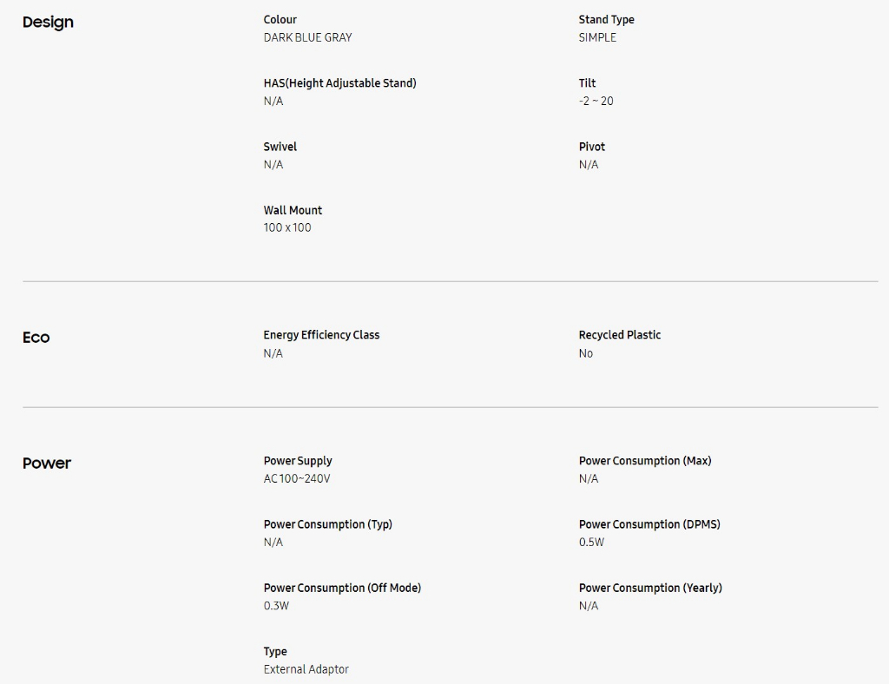Select the External Adaptor type value
This screenshot has height=684, width=889.
click(306, 669)
